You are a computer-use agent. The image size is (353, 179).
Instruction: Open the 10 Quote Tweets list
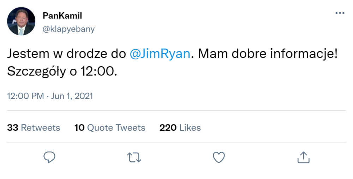tap(110, 128)
